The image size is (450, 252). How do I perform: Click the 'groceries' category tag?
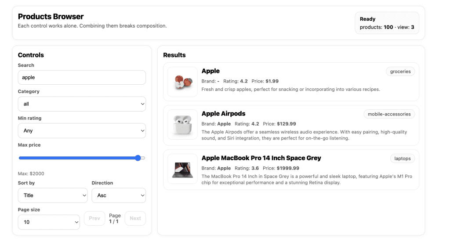(x=400, y=72)
